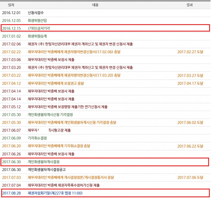Select the date 2017.02.06 in date column
Screen dimensions: 211x198
11,44
